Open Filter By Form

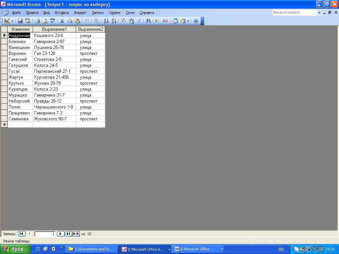pos(131,21)
